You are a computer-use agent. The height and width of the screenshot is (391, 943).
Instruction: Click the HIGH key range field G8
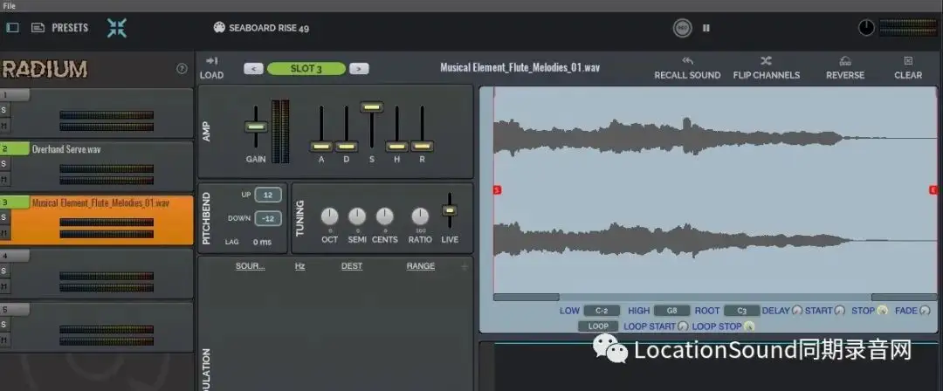pyautogui.click(x=671, y=311)
